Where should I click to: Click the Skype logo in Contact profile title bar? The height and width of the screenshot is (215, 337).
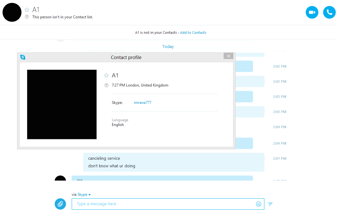click(23, 57)
